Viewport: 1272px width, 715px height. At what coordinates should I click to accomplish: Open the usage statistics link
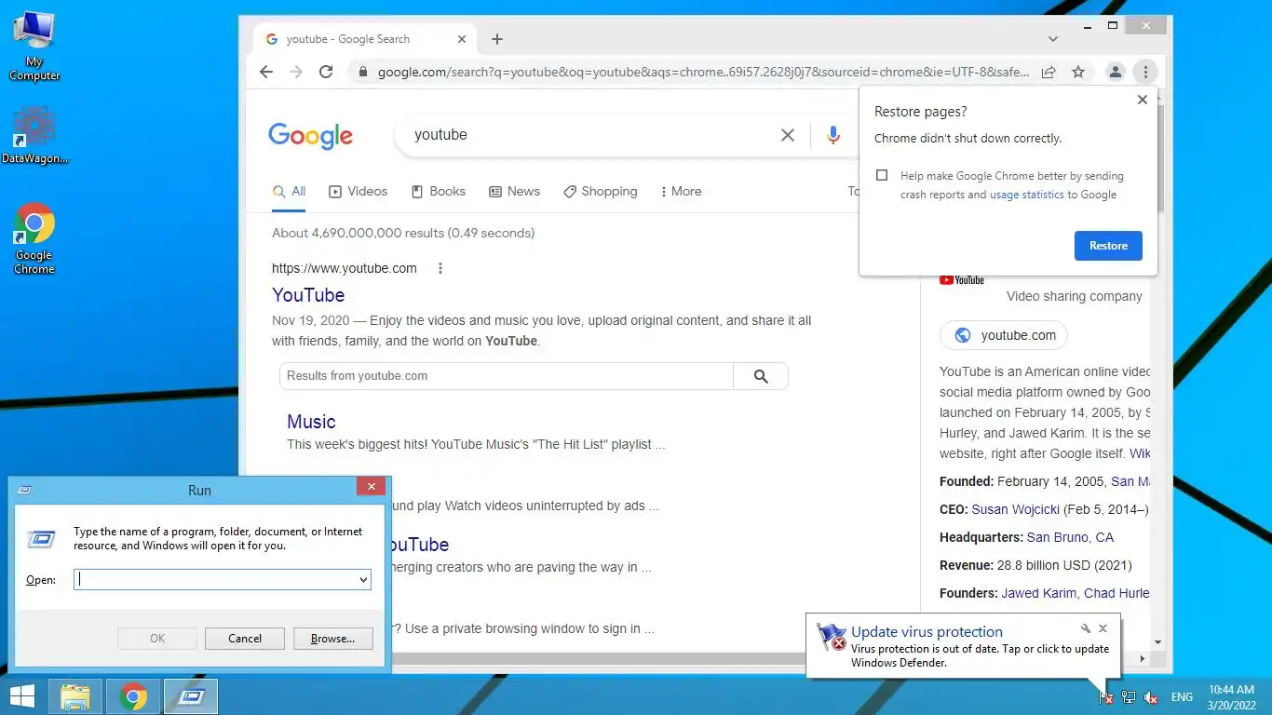pos(1026,195)
